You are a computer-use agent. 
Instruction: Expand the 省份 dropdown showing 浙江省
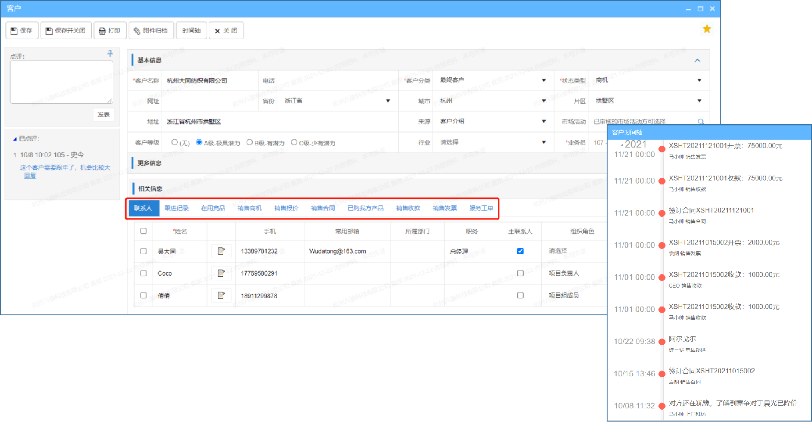388,101
